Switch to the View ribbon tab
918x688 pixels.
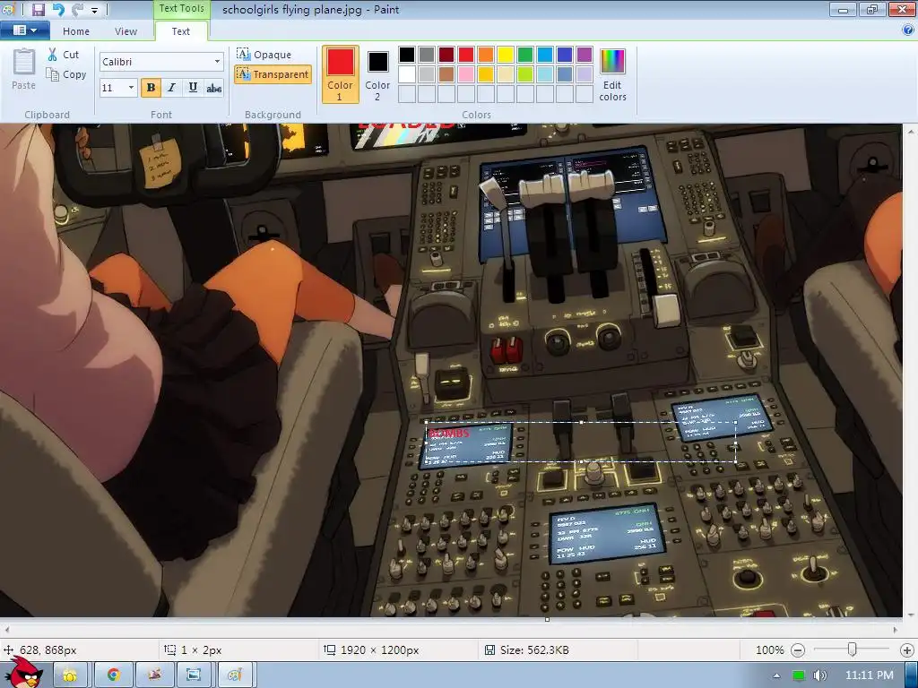click(126, 31)
